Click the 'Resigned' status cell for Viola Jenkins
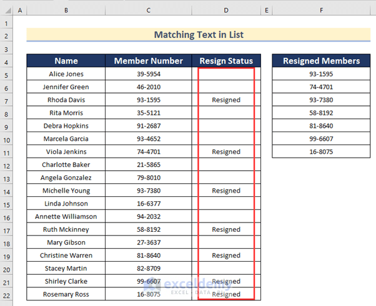 pos(226,152)
